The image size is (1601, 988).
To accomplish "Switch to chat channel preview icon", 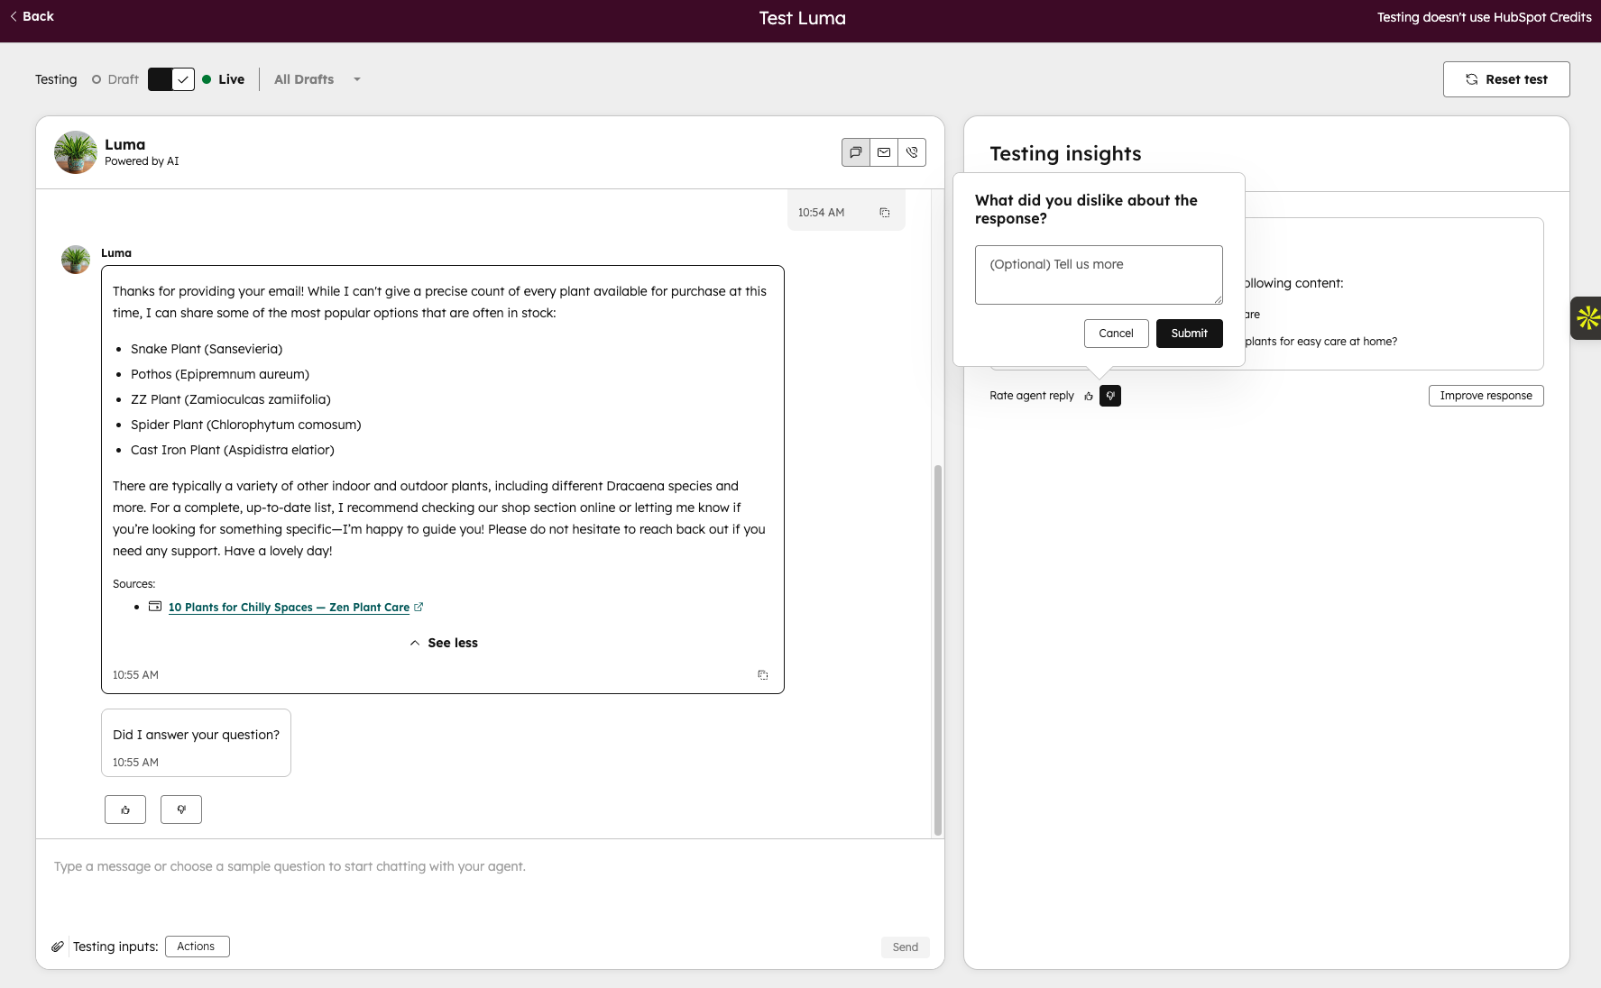I will coord(855,152).
